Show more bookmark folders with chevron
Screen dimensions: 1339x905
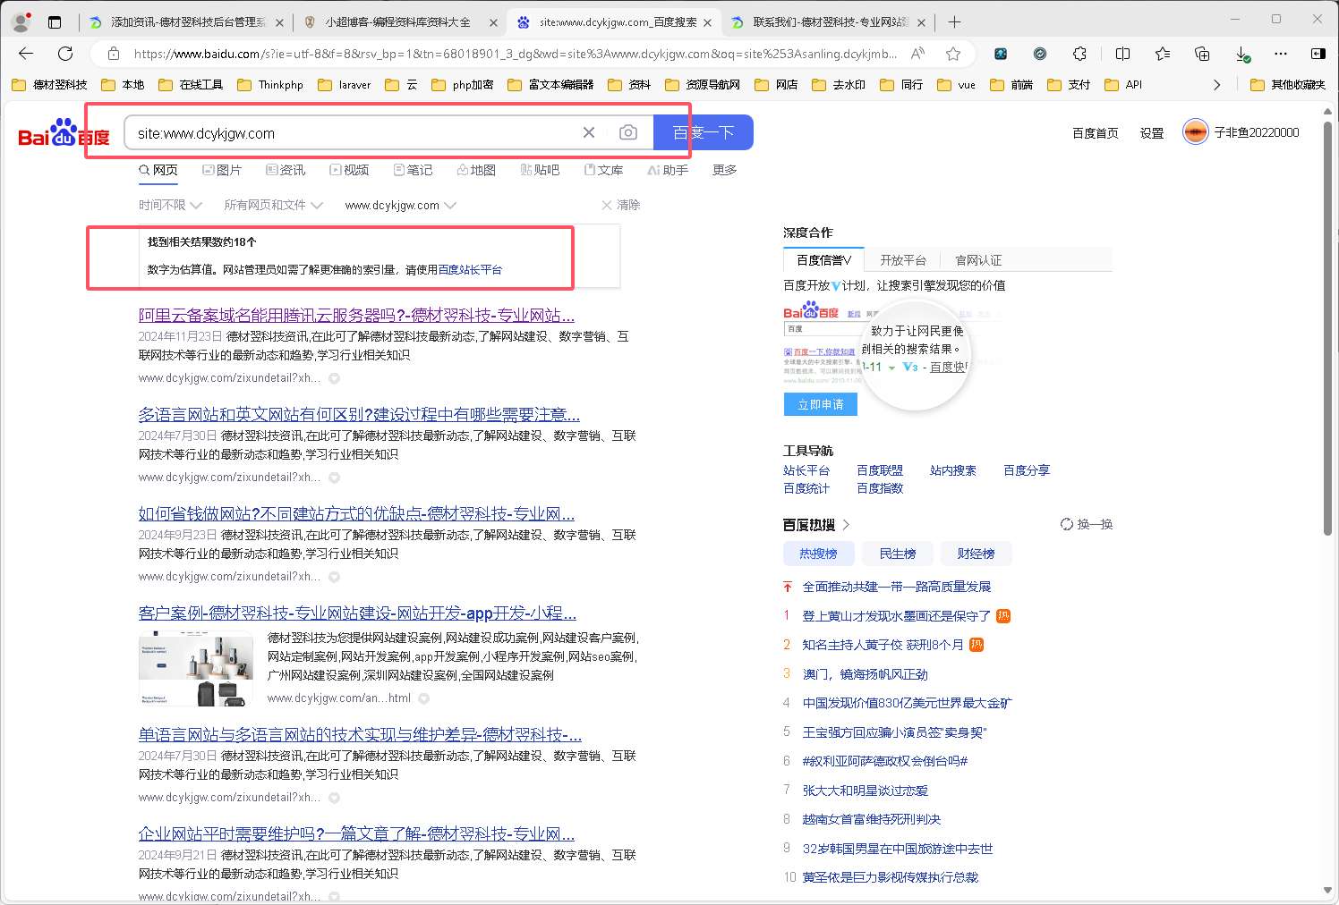click(x=1216, y=85)
